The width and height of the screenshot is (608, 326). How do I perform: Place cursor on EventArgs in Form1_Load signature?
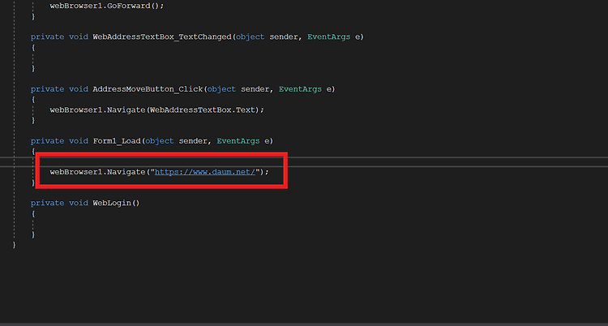(238, 141)
